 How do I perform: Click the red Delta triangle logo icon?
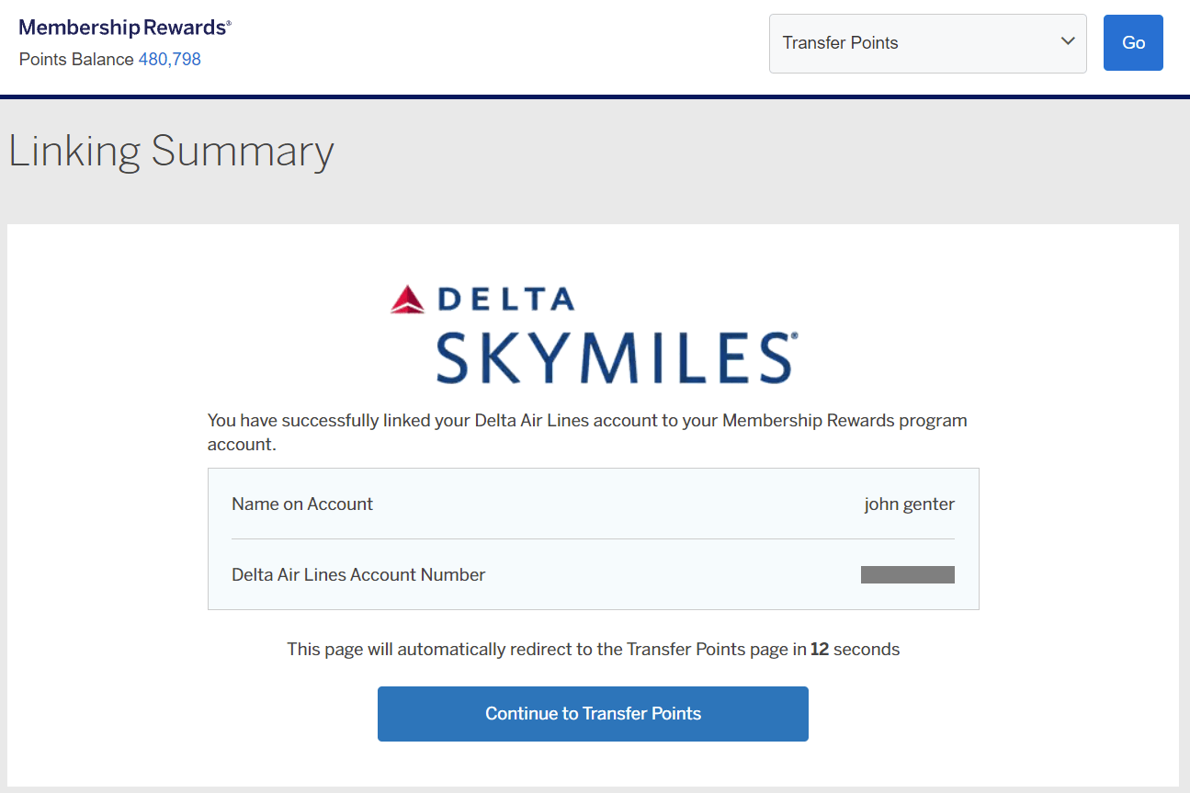pos(407,300)
